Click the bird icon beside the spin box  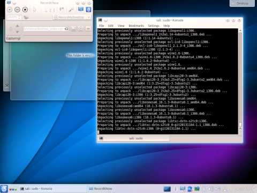tap(26, 17)
